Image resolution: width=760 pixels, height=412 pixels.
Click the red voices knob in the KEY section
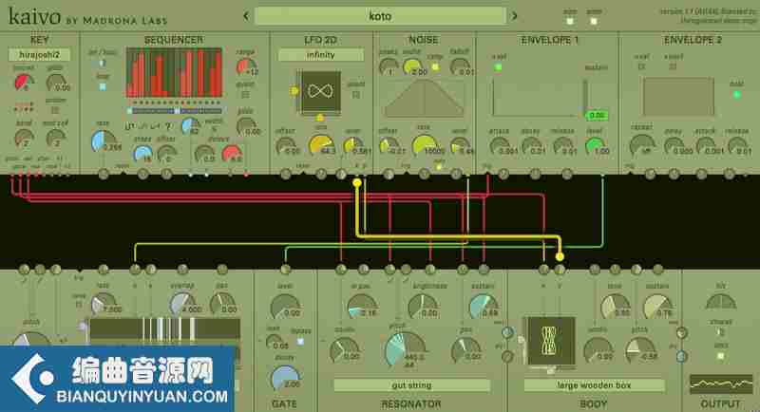point(24,83)
